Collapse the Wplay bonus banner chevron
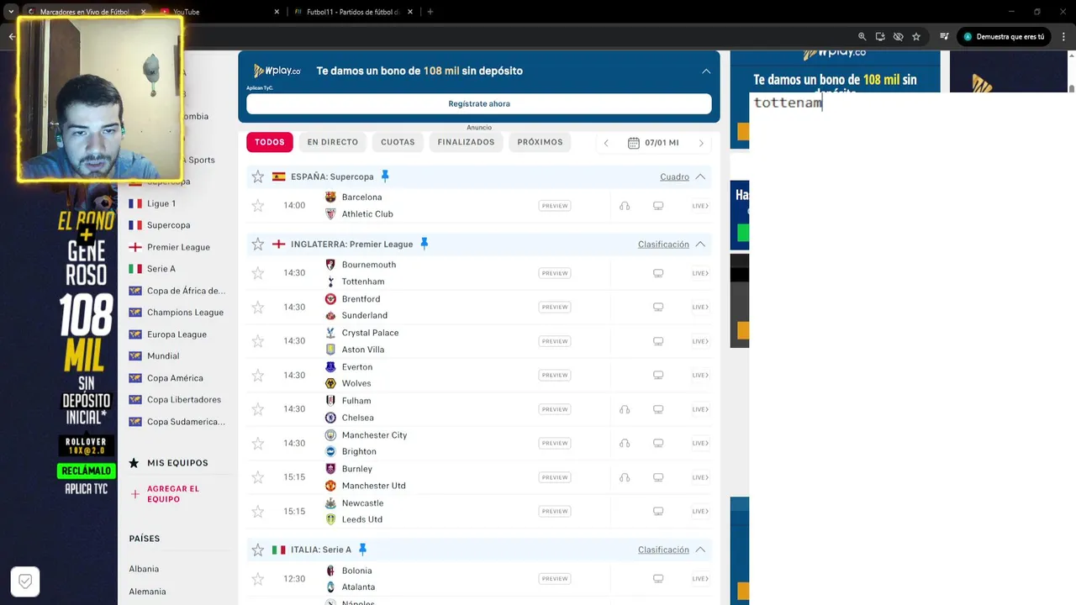This screenshot has height=605, width=1076. (x=706, y=71)
